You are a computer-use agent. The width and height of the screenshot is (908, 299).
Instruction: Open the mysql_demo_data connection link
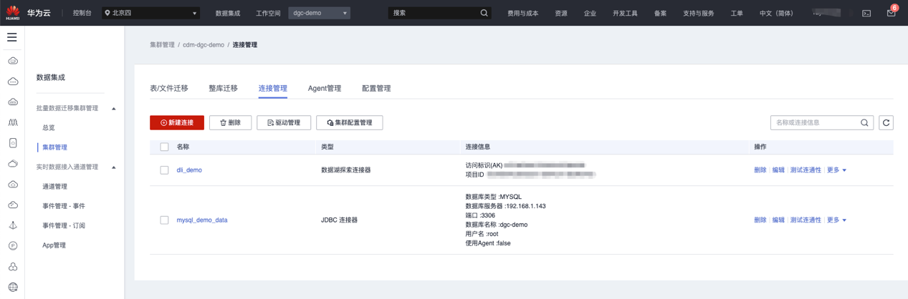(x=202, y=220)
